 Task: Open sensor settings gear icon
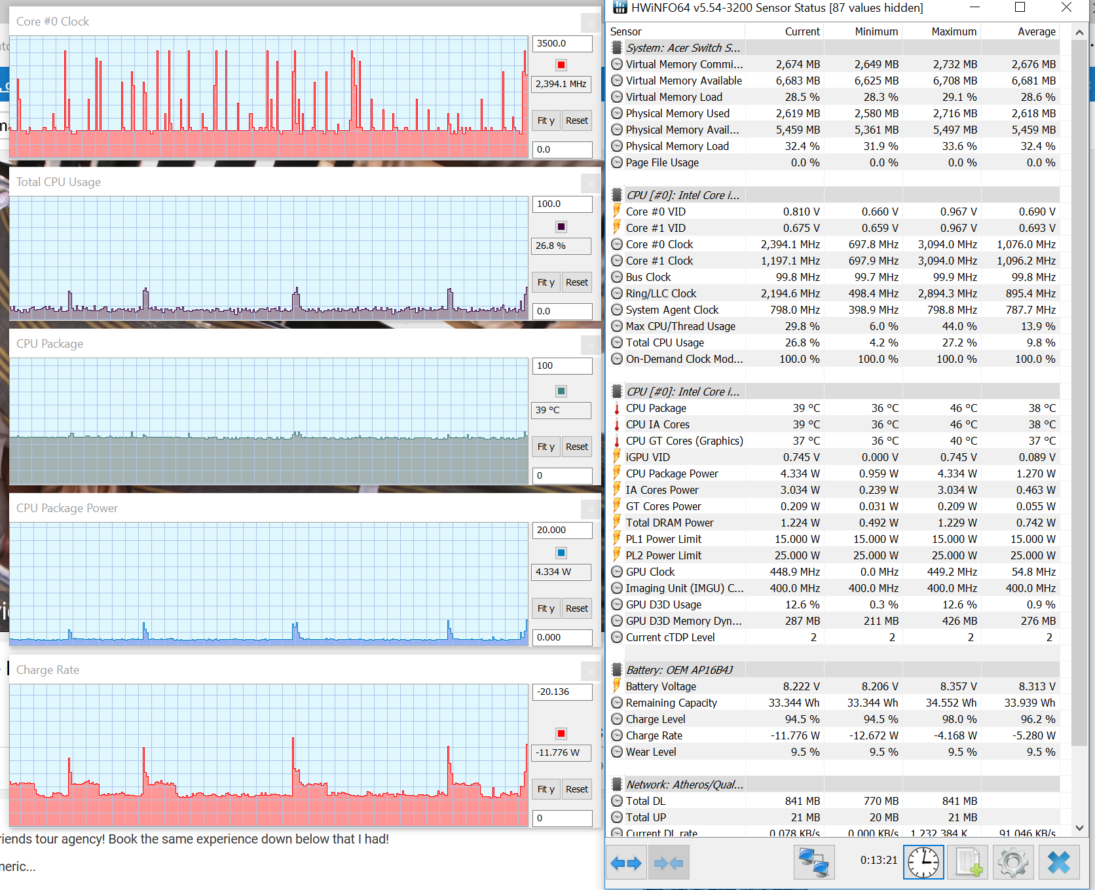point(1013,862)
